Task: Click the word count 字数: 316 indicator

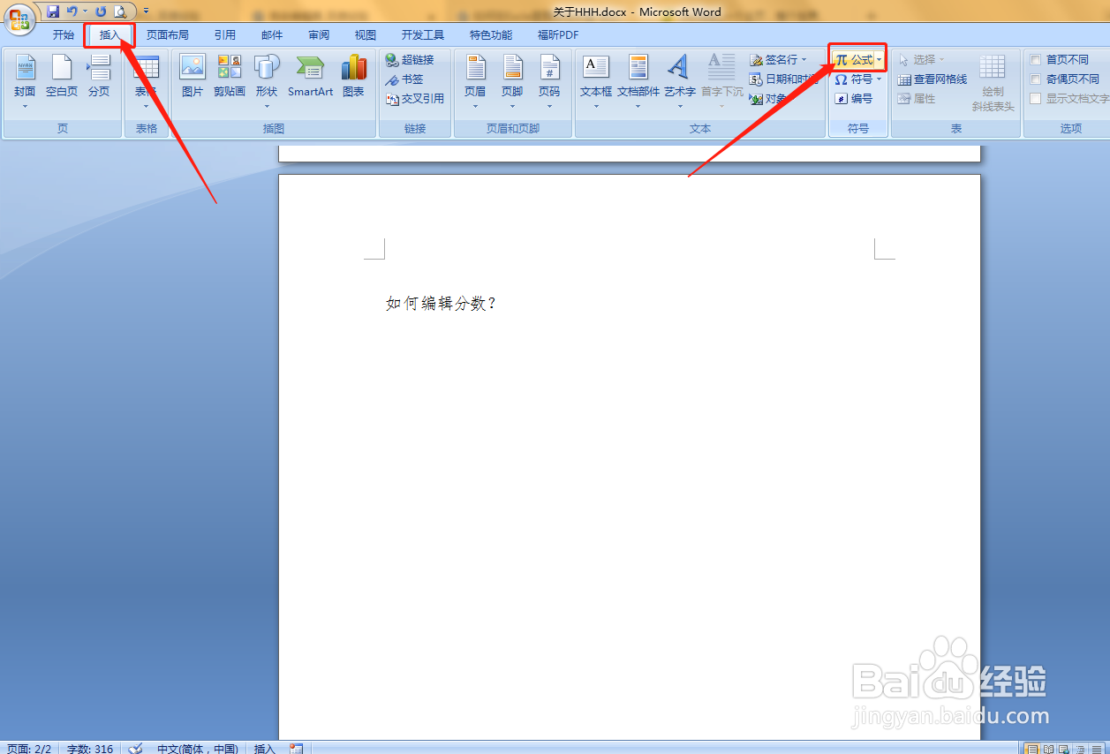Action: (91, 749)
